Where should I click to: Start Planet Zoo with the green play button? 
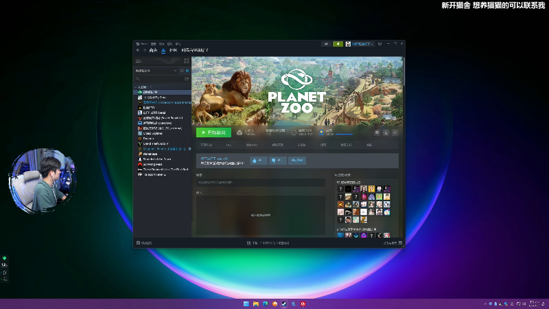click(x=213, y=133)
